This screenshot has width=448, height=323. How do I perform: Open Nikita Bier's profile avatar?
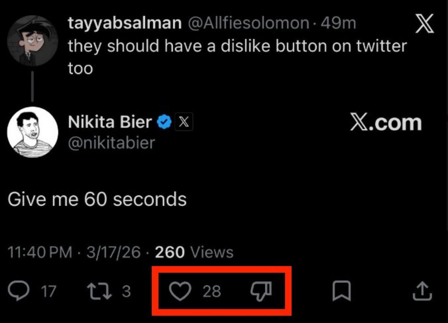coord(33,132)
